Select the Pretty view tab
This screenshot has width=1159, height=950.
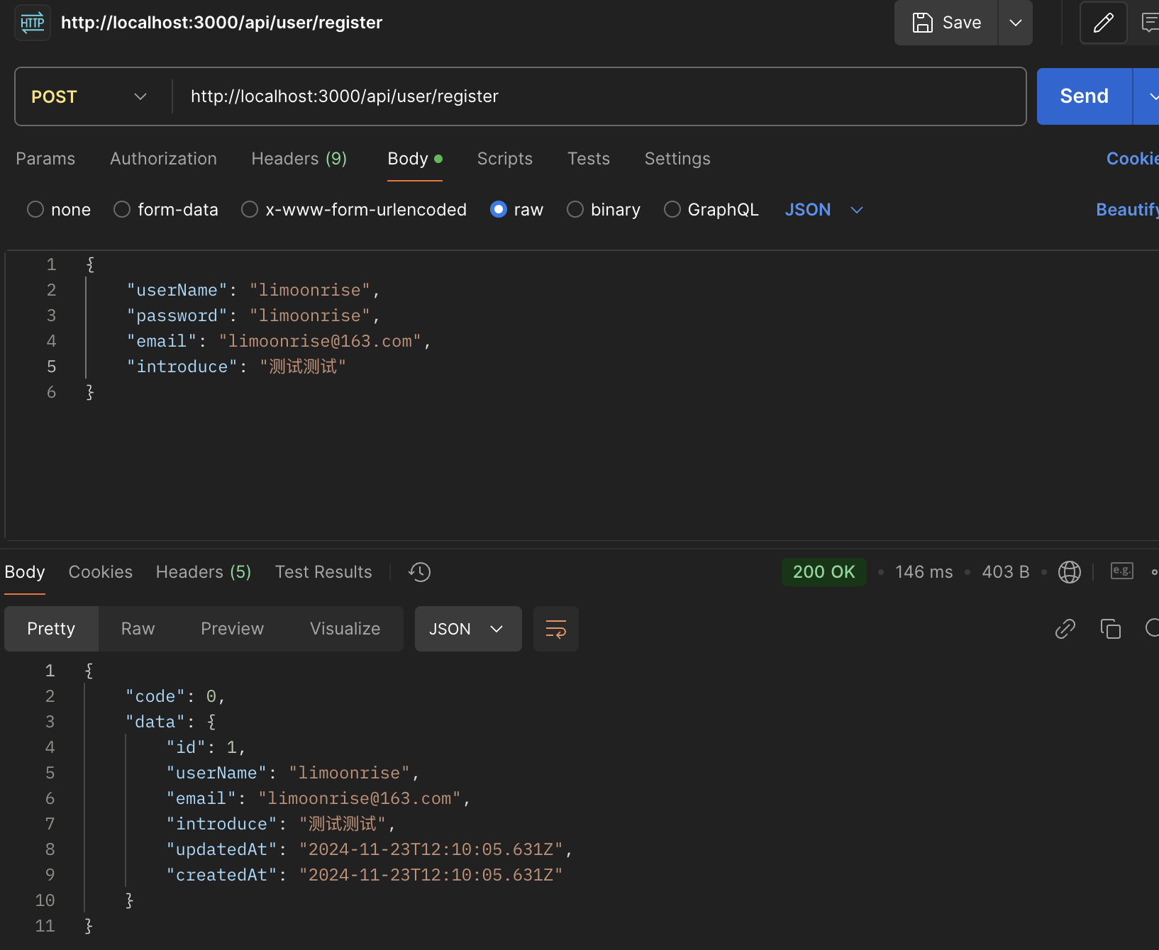pyautogui.click(x=51, y=629)
